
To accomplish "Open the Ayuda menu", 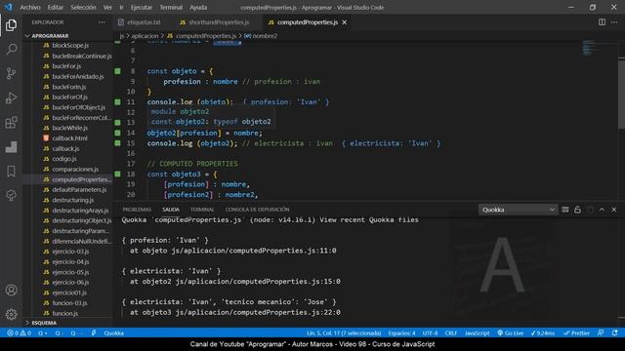I will pyautogui.click(x=198, y=7).
